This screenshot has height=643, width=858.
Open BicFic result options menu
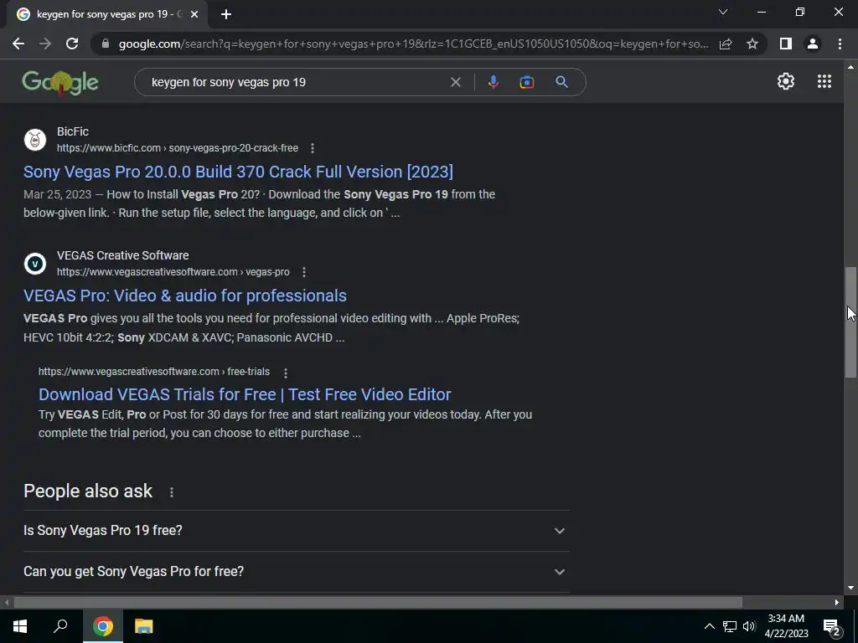313,148
